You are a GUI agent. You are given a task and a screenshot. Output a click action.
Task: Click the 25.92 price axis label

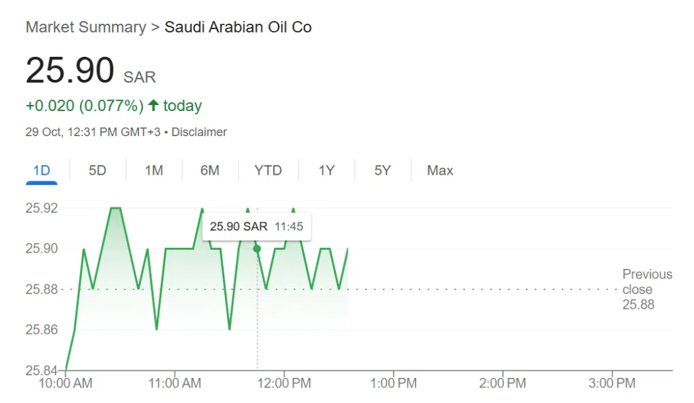pos(41,208)
